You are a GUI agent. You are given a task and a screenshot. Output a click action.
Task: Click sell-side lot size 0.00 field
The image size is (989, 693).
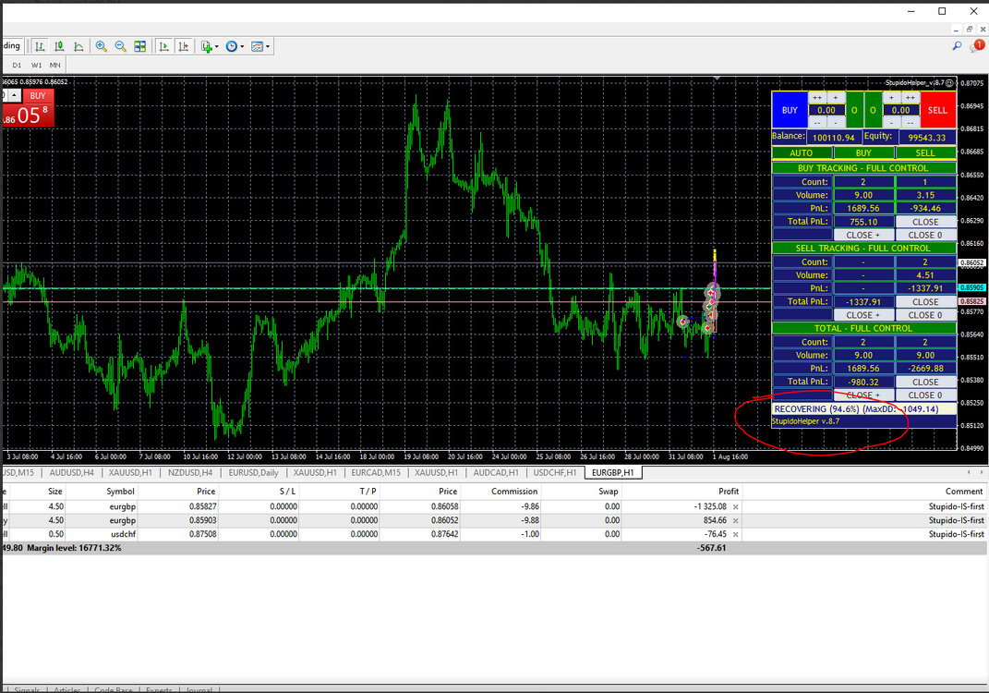900,111
